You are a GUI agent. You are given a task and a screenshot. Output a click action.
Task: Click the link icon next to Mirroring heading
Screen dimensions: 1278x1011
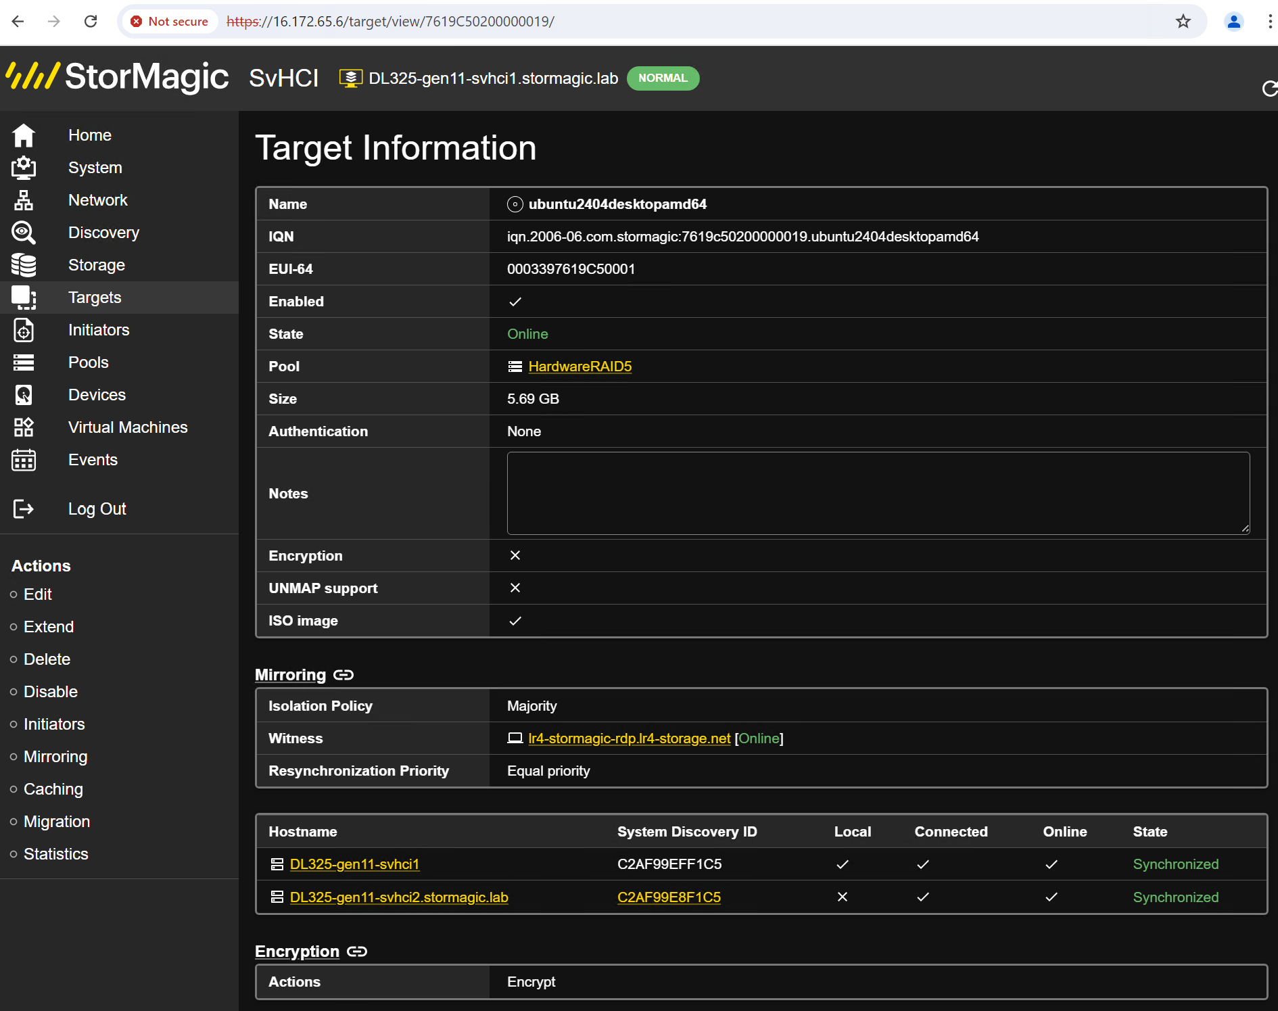(x=344, y=675)
